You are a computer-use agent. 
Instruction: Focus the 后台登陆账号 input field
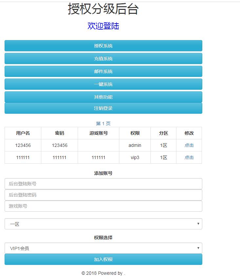(103, 184)
